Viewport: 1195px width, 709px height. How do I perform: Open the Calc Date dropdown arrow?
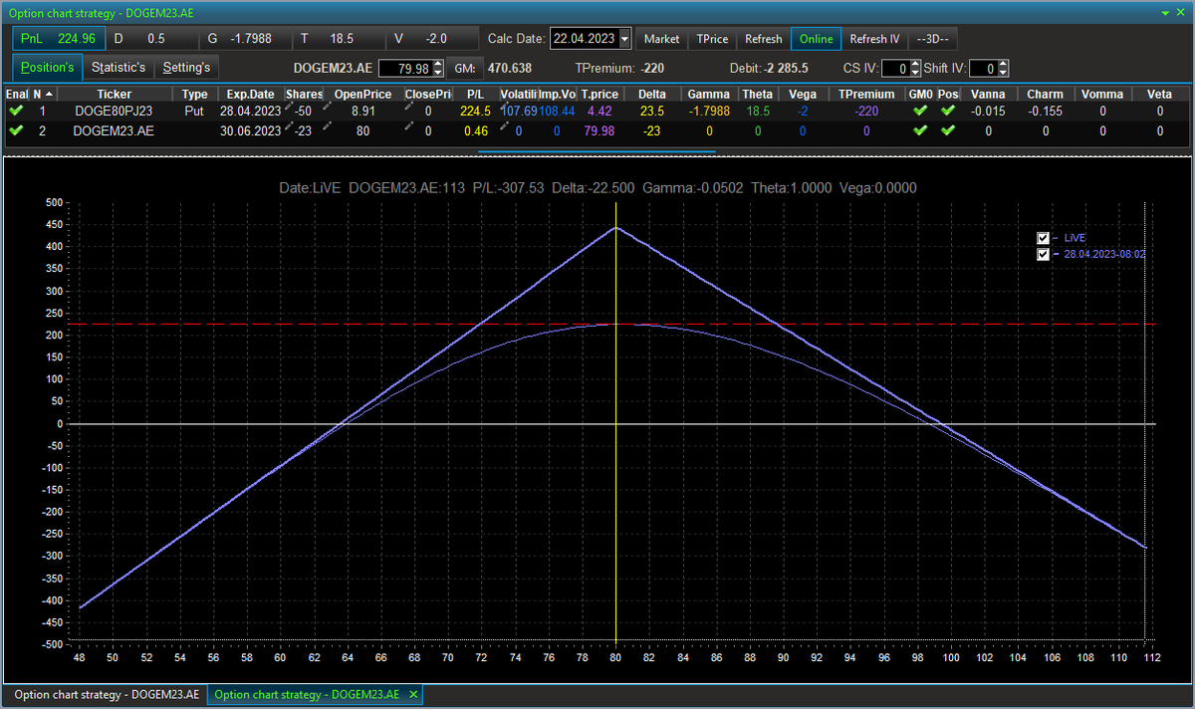tap(624, 39)
